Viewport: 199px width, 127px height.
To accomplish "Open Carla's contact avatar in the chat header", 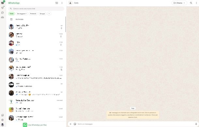I will (x=70, y=3).
